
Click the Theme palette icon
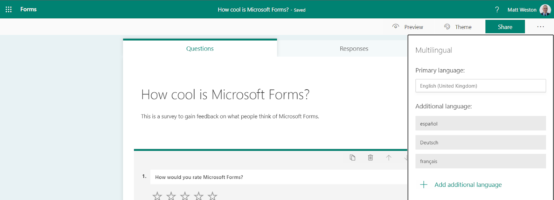(x=447, y=27)
